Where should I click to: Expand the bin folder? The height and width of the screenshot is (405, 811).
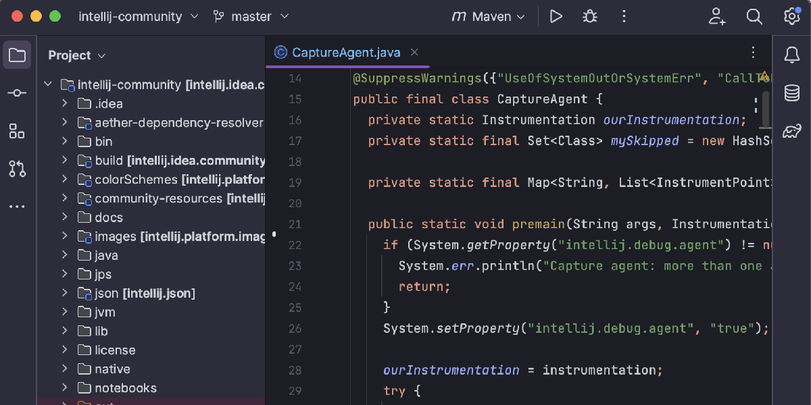(65, 141)
